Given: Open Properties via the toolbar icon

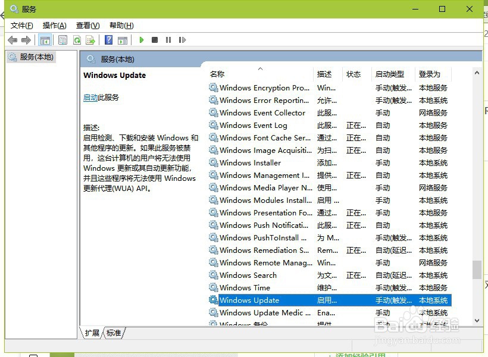Looking at the screenshot, I should (63, 40).
